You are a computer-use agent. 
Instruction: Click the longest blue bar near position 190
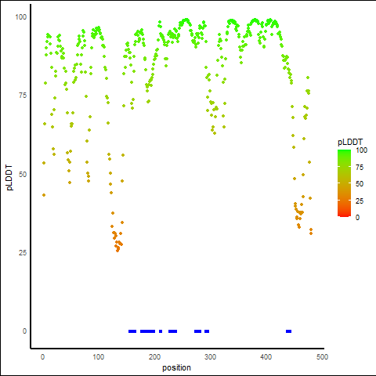coord(147,331)
